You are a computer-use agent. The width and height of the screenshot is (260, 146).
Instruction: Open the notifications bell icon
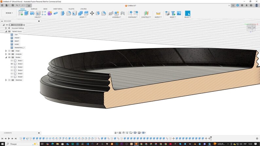[x=247, y=5]
